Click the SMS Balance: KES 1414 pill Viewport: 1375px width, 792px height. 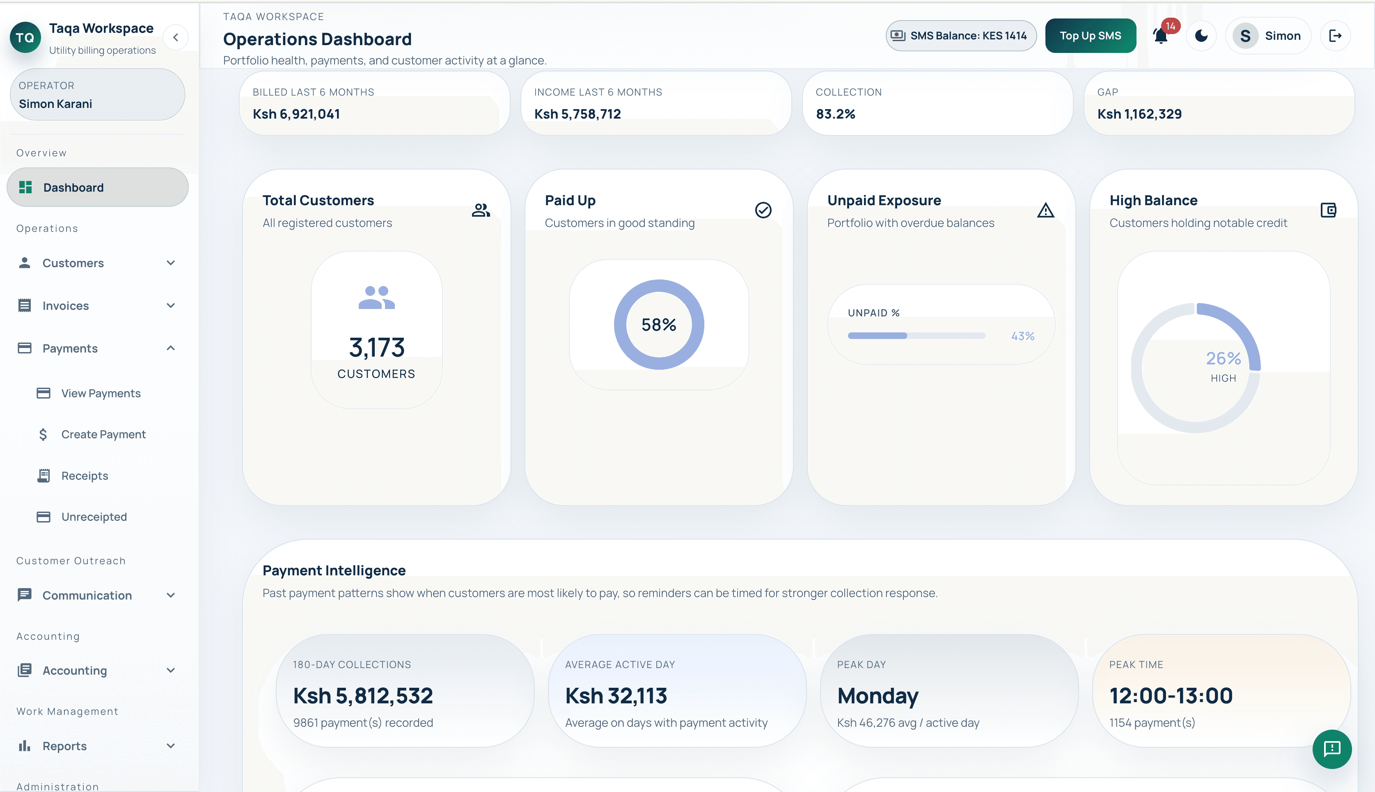[x=960, y=36]
